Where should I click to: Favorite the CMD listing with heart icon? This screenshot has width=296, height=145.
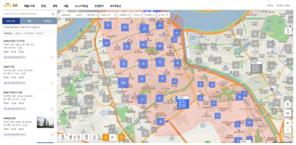[52, 57]
